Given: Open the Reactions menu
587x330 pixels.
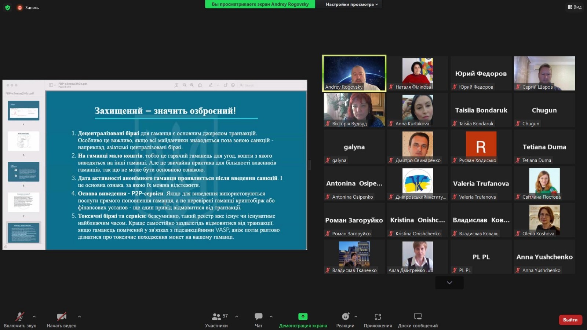Looking at the screenshot, I should 345,316.
